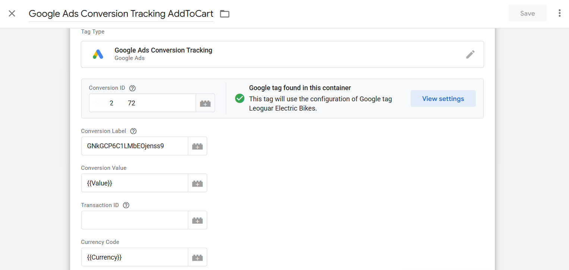Click variable picker icon for Transaction ID
569x270 pixels.
coord(197,220)
